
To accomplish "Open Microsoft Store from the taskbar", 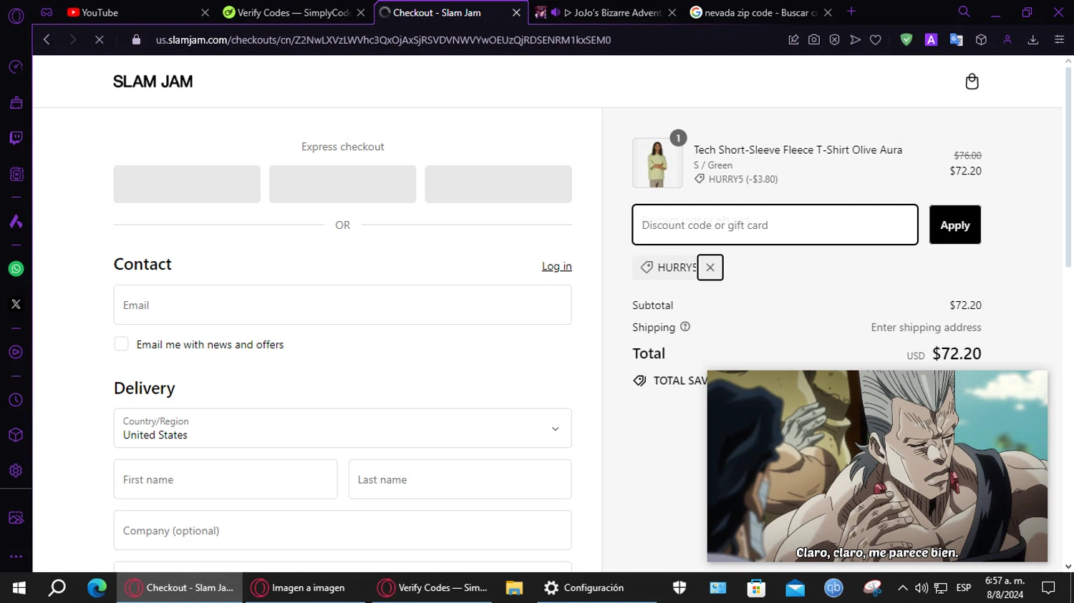I will click(756, 588).
